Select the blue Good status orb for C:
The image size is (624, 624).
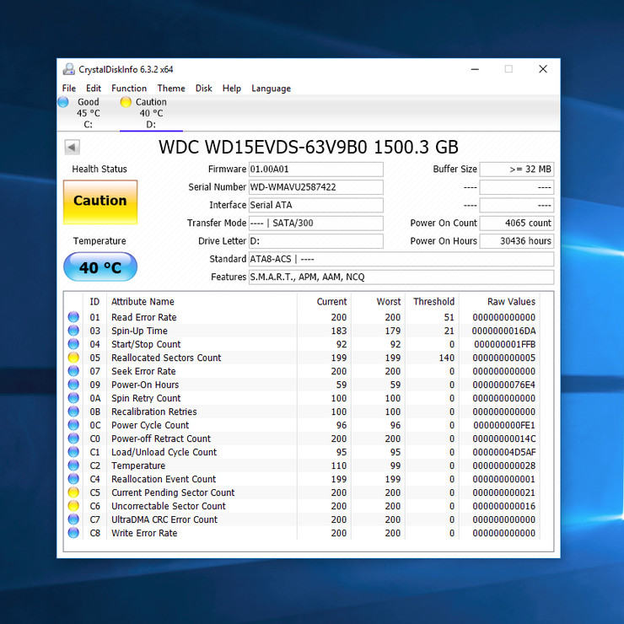63,102
